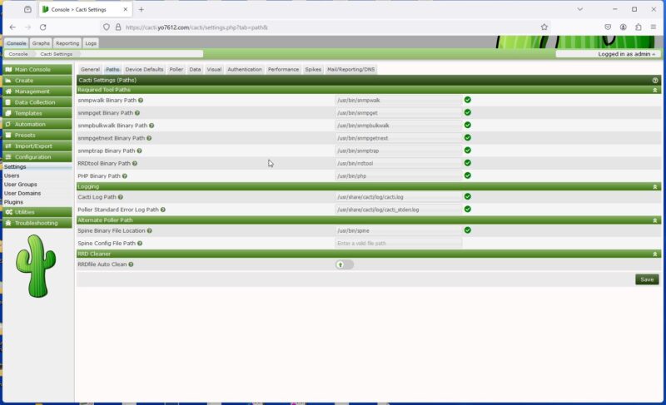Click help icon next to Poller Standard Error Log Path
Screen dimensions: 666x405
pos(163,210)
